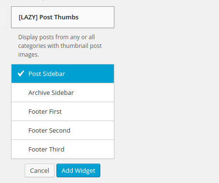This screenshot has height=183, width=219.
Task: Click the "Post Sidebar" label text
Action: (47, 74)
